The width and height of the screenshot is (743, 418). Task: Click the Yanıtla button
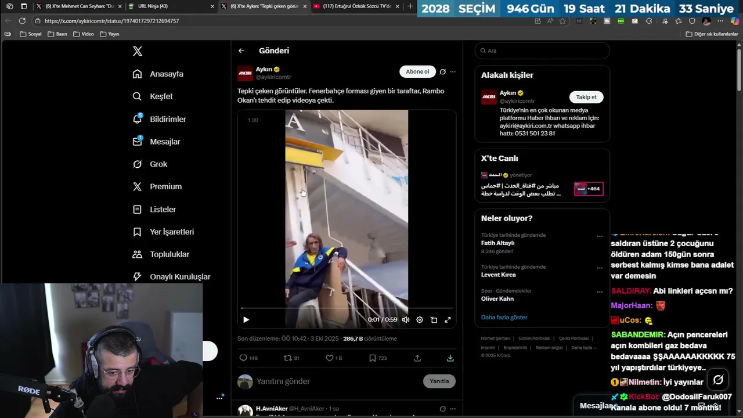pyautogui.click(x=439, y=381)
